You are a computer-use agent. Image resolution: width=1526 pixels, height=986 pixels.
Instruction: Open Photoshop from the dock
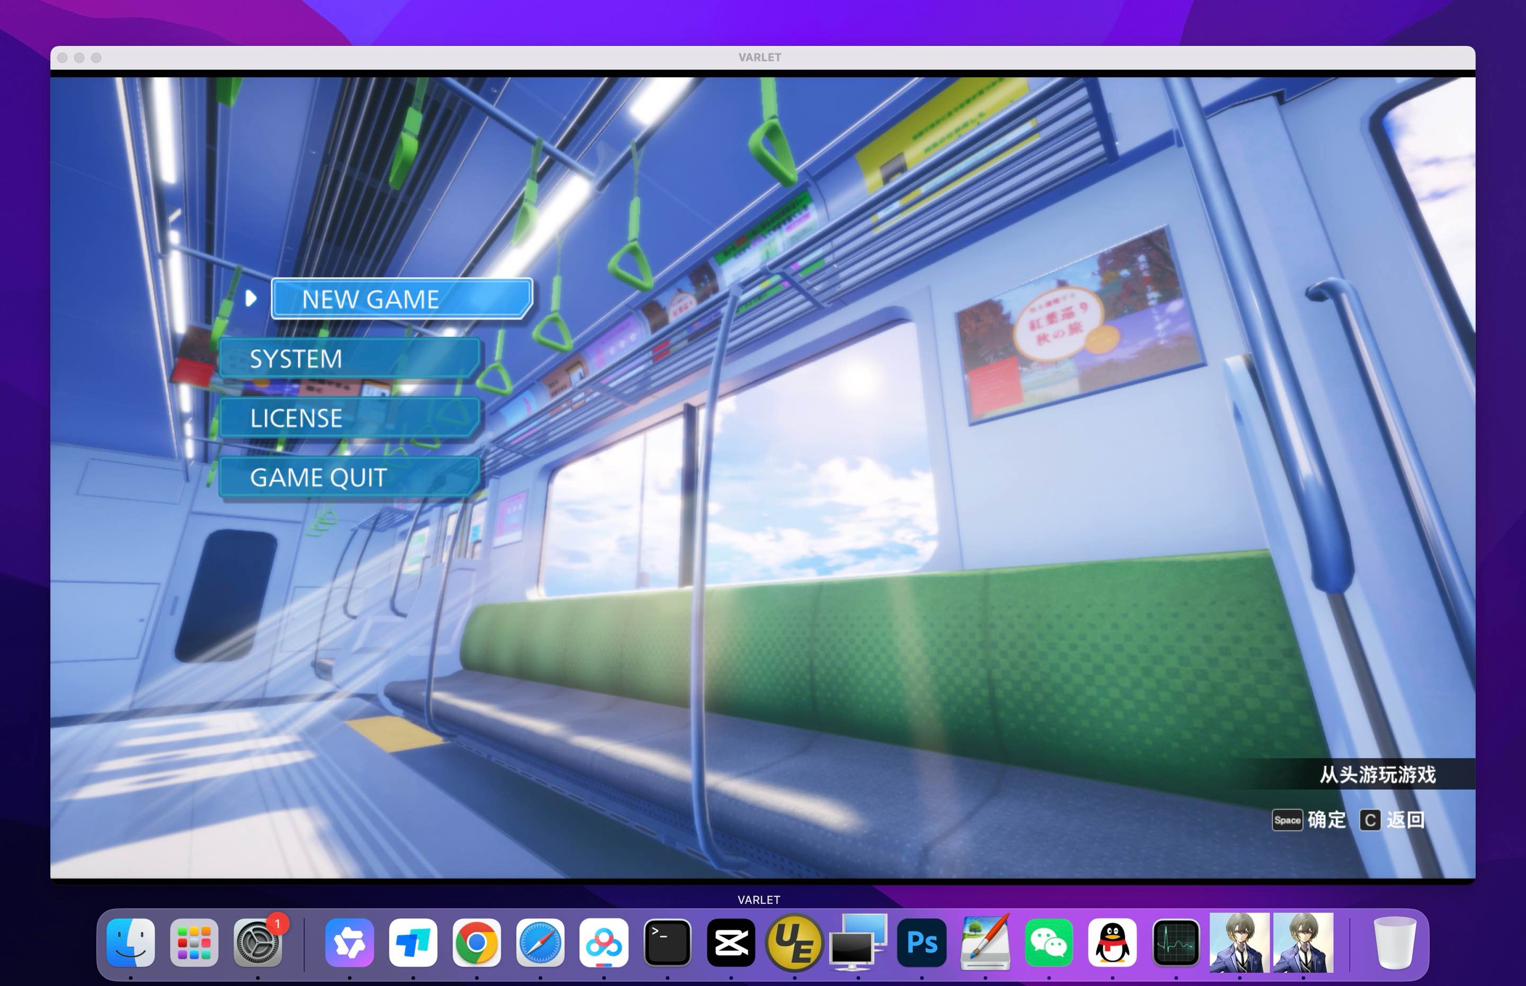(x=921, y=943)
